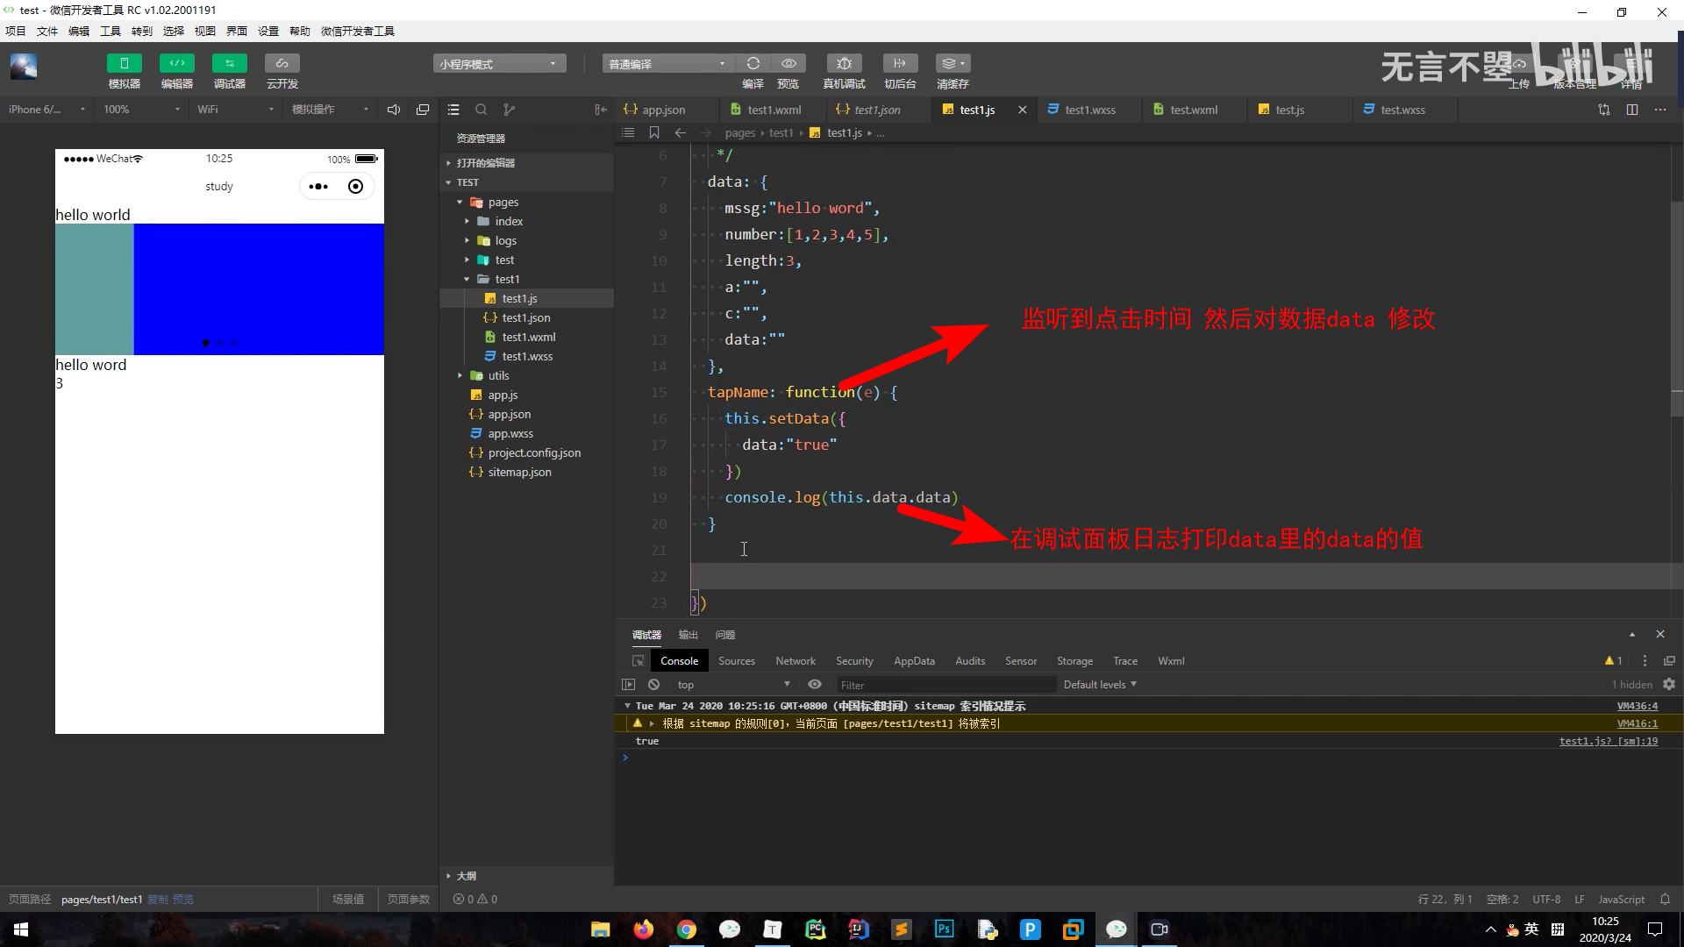The width and height of the screenshot is (1684, 947).
Task: Click the compile refresh icon
Action: 753,63
